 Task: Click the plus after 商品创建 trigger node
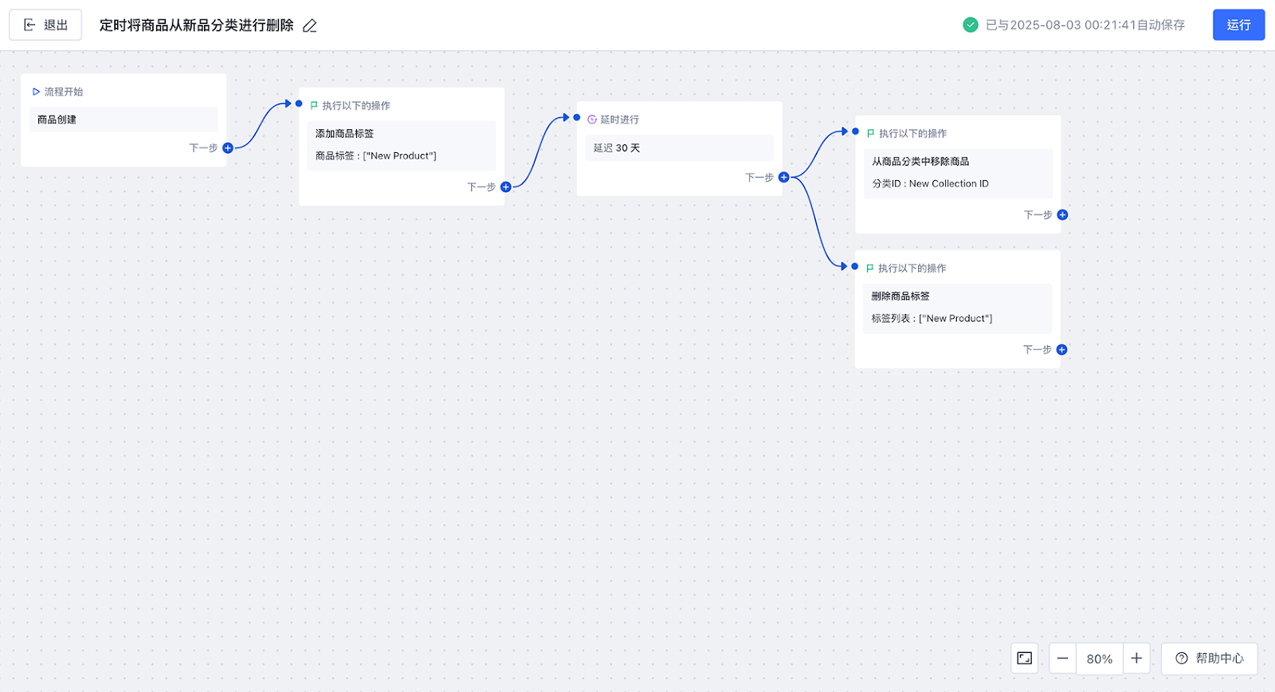point(228,147)
